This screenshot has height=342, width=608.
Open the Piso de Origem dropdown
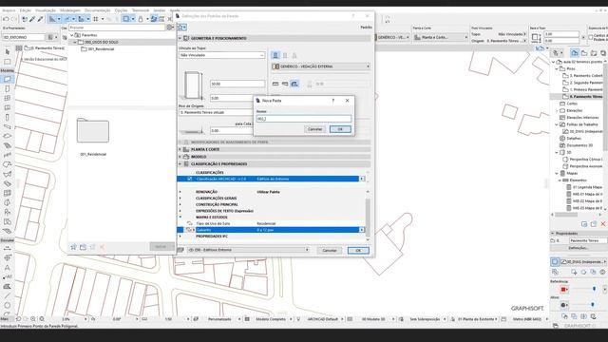click(216, 112)
